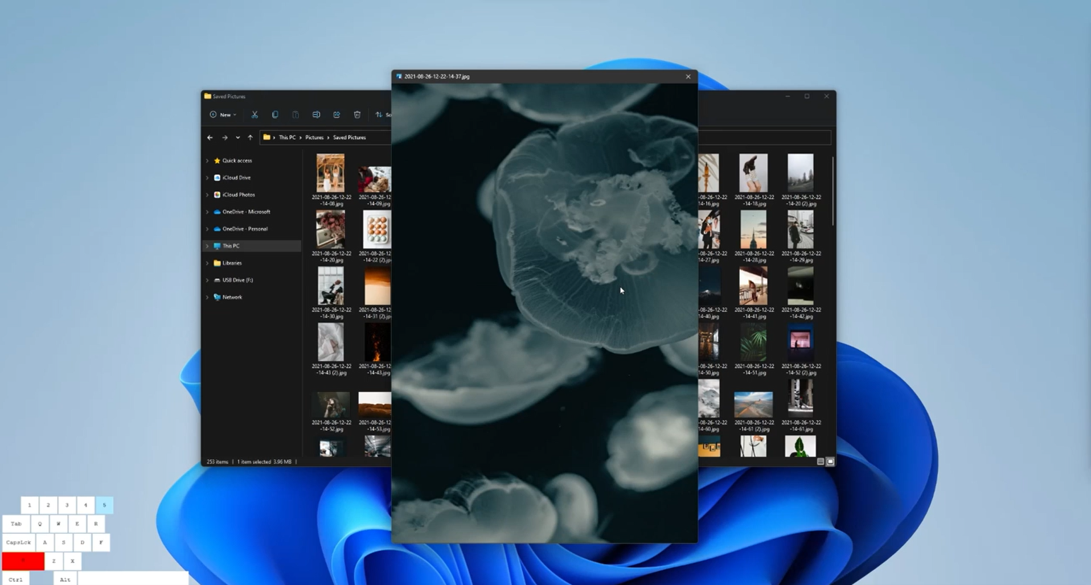
Task: Click the Share icon in the toolbar
Action: click(x=337, y=114)
